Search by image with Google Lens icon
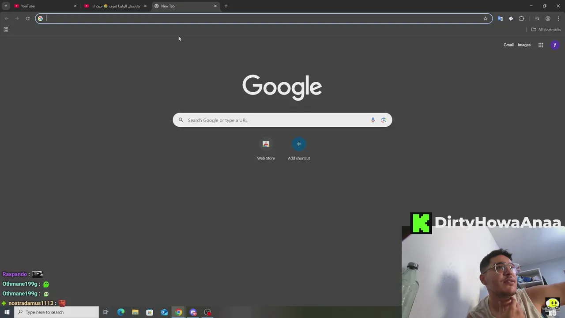Image resolution: width=565 pixels, height=318 pixels. (x=384, y=120)
